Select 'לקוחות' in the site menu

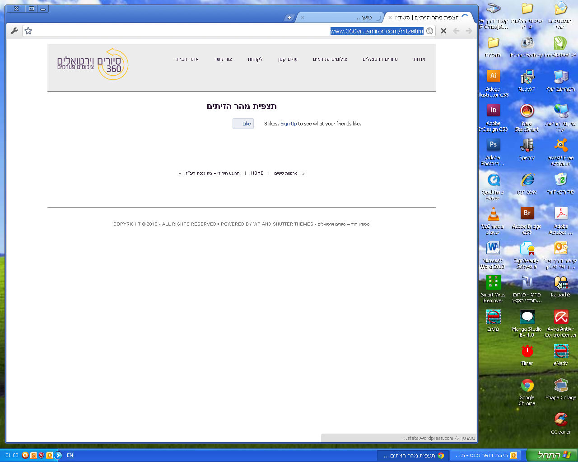click(255, 59)
